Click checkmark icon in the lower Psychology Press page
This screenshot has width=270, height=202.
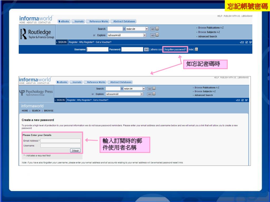pyautogui.click(x=243, y=100)
